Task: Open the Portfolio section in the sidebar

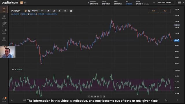Action: tap(4, 31)
